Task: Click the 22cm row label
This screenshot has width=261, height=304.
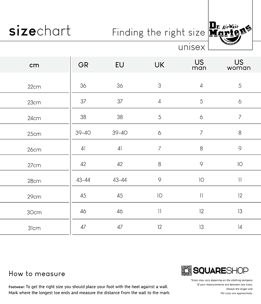Action: 34,87
